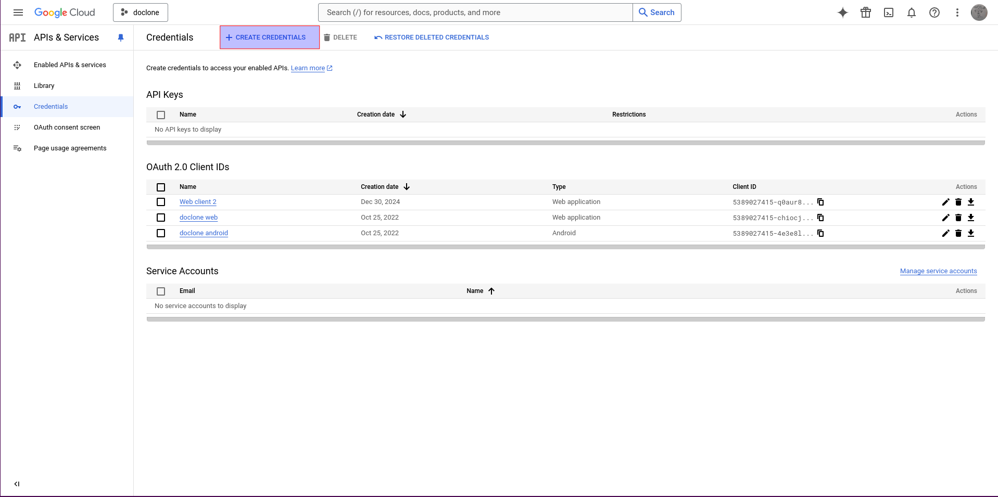Tick the doclone android row checkbox

161,233
